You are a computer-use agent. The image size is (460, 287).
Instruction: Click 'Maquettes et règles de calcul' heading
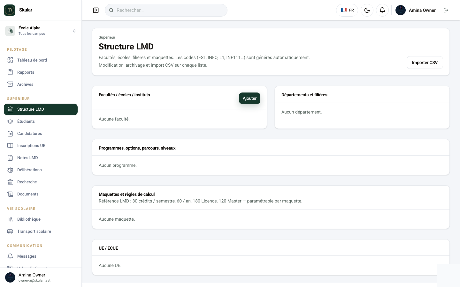point(126,194)
